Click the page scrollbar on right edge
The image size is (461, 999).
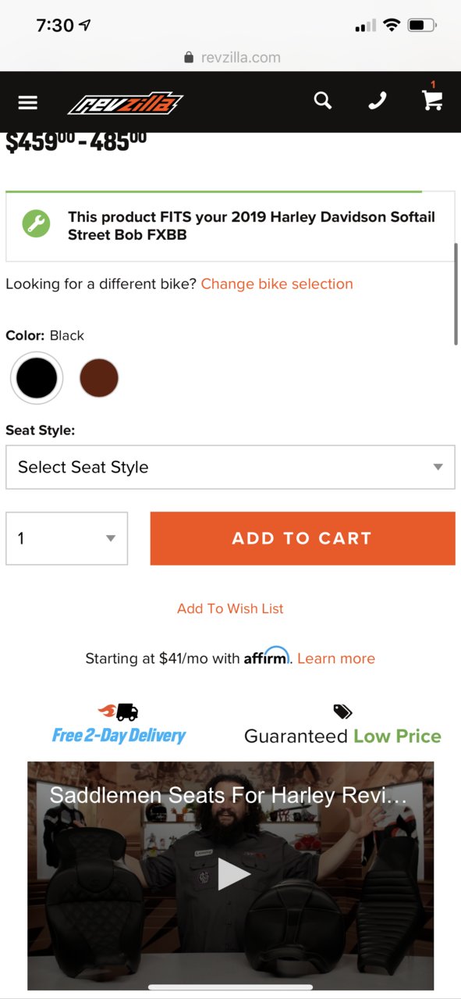pos(456,294)
